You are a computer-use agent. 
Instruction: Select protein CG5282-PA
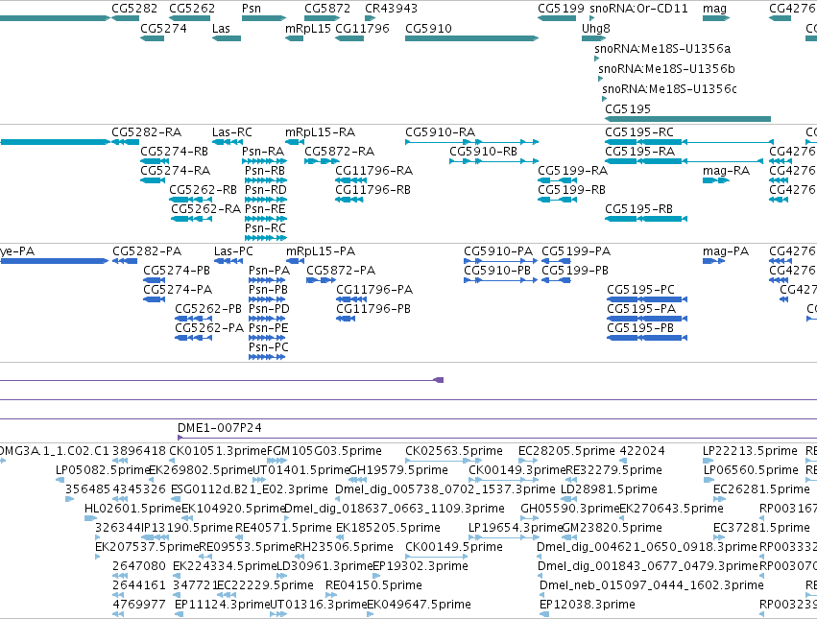click(125, 260)
